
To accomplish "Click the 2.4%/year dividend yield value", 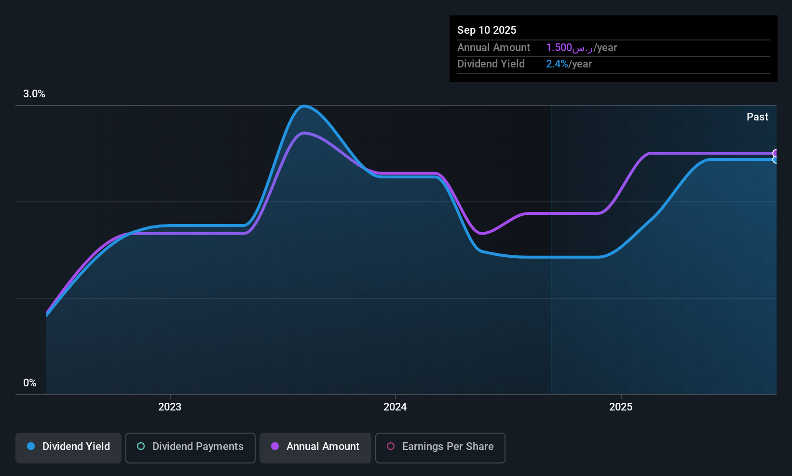I will tap(569, 64).
